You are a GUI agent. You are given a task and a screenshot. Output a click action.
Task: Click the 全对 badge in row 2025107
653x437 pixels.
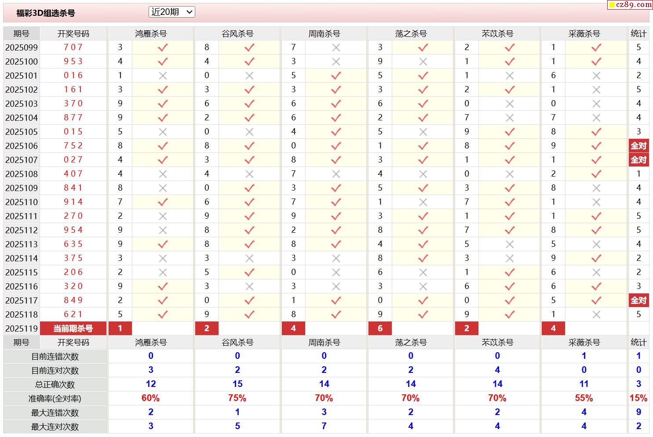pyautogui.click(x=638, y=160)
